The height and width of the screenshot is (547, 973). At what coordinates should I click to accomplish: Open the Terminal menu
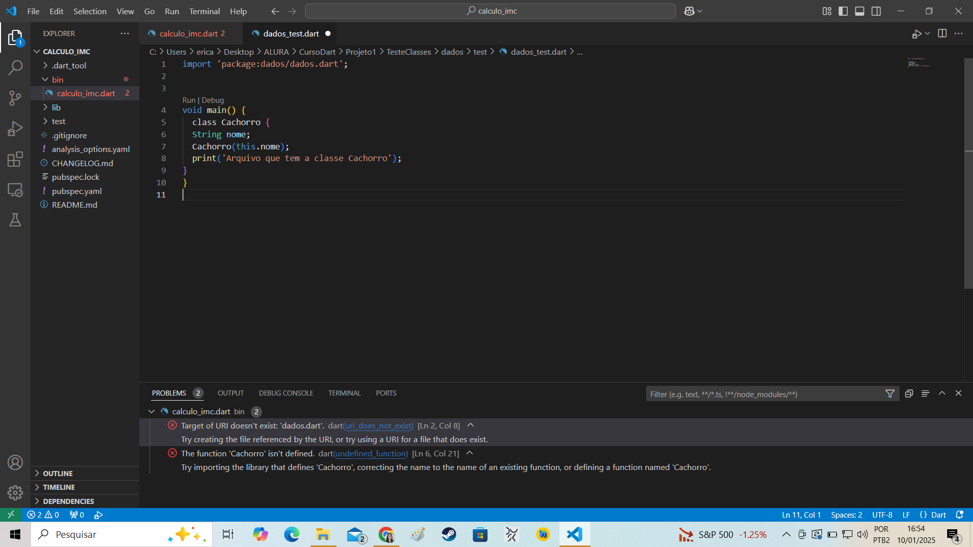[x=204, y=11]
